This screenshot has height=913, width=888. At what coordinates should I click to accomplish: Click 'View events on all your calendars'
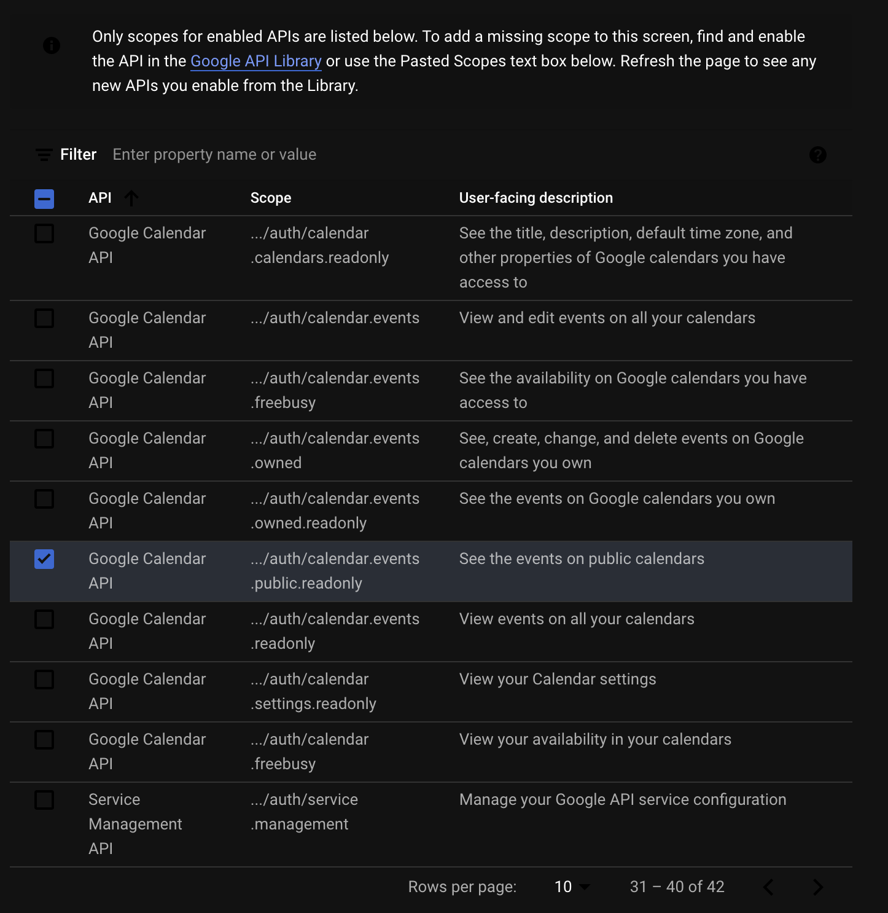[x=577, y=619]
